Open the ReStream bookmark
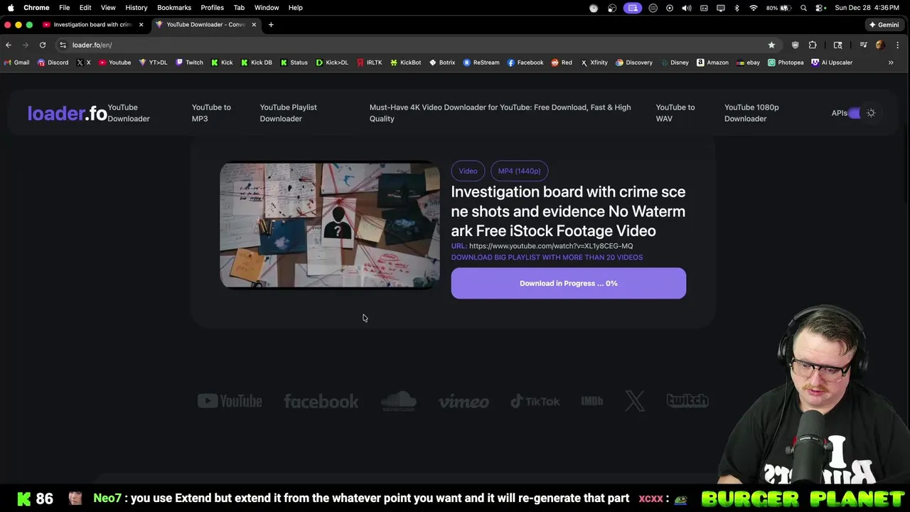The height and width of the screenshot is (512, 910). point(481,63)
